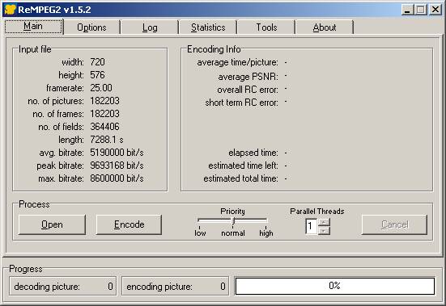Increase Parallel Threads with up arrow
446x306 pixels.
pos(324,222)
